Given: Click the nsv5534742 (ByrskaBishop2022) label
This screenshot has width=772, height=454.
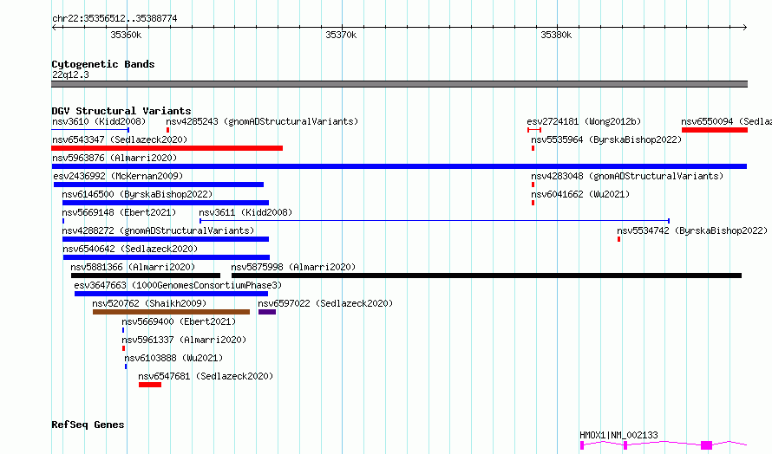Looking at the screenshot, I should click(692, 230).
